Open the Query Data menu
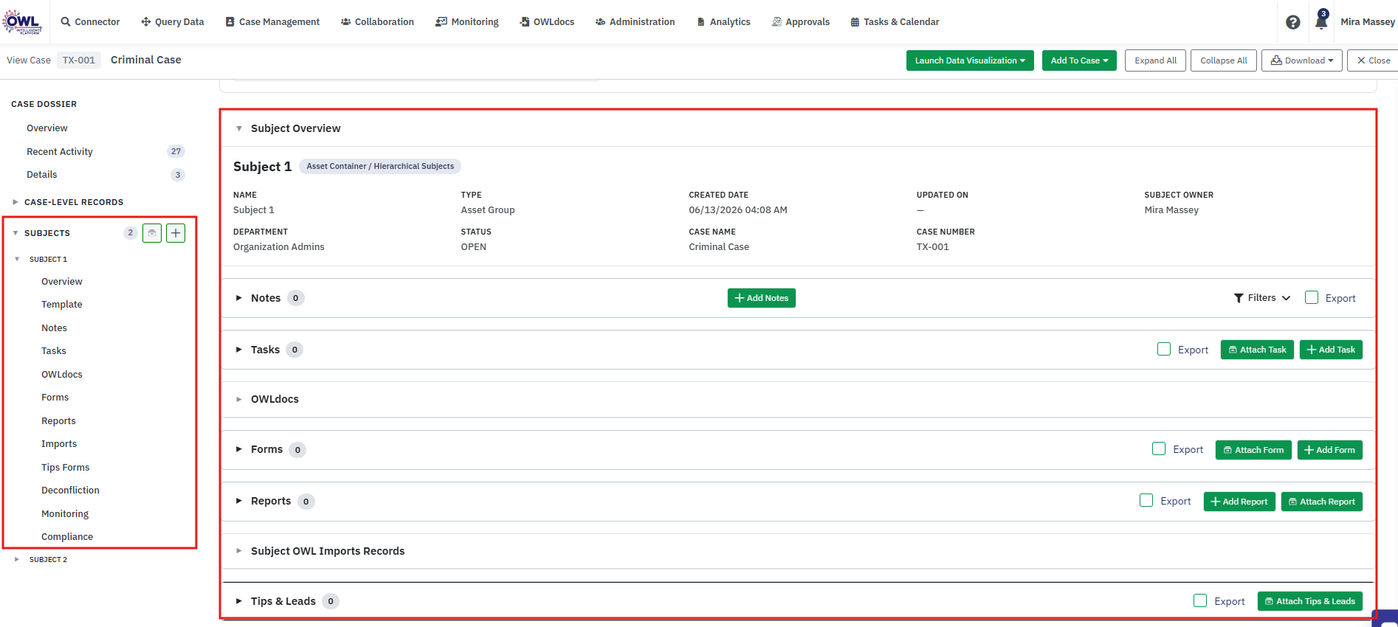This screenshot has width=1398, height=627. (x=172, y=22)
